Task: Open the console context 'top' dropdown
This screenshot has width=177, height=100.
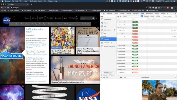Action: click(x=112, y=77)
